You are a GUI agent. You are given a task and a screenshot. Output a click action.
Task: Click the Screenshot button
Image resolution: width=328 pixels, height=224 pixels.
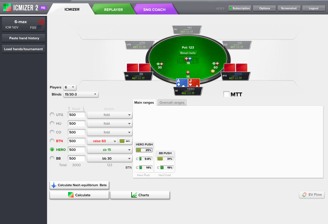(289, 8)
